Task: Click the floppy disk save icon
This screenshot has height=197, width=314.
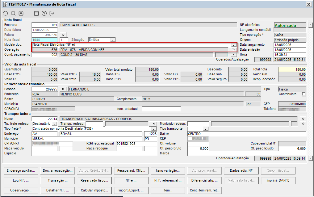Action: pyautogui.click(x=21, y=13)
